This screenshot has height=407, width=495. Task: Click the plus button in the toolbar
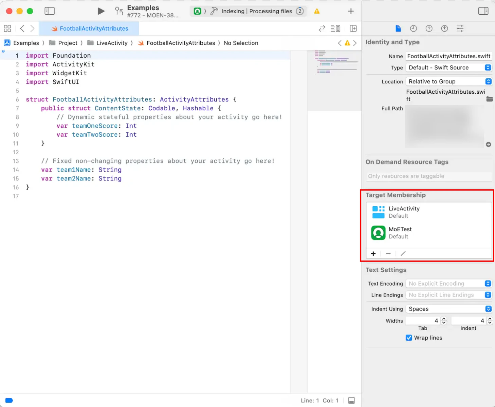click(351, 11)
